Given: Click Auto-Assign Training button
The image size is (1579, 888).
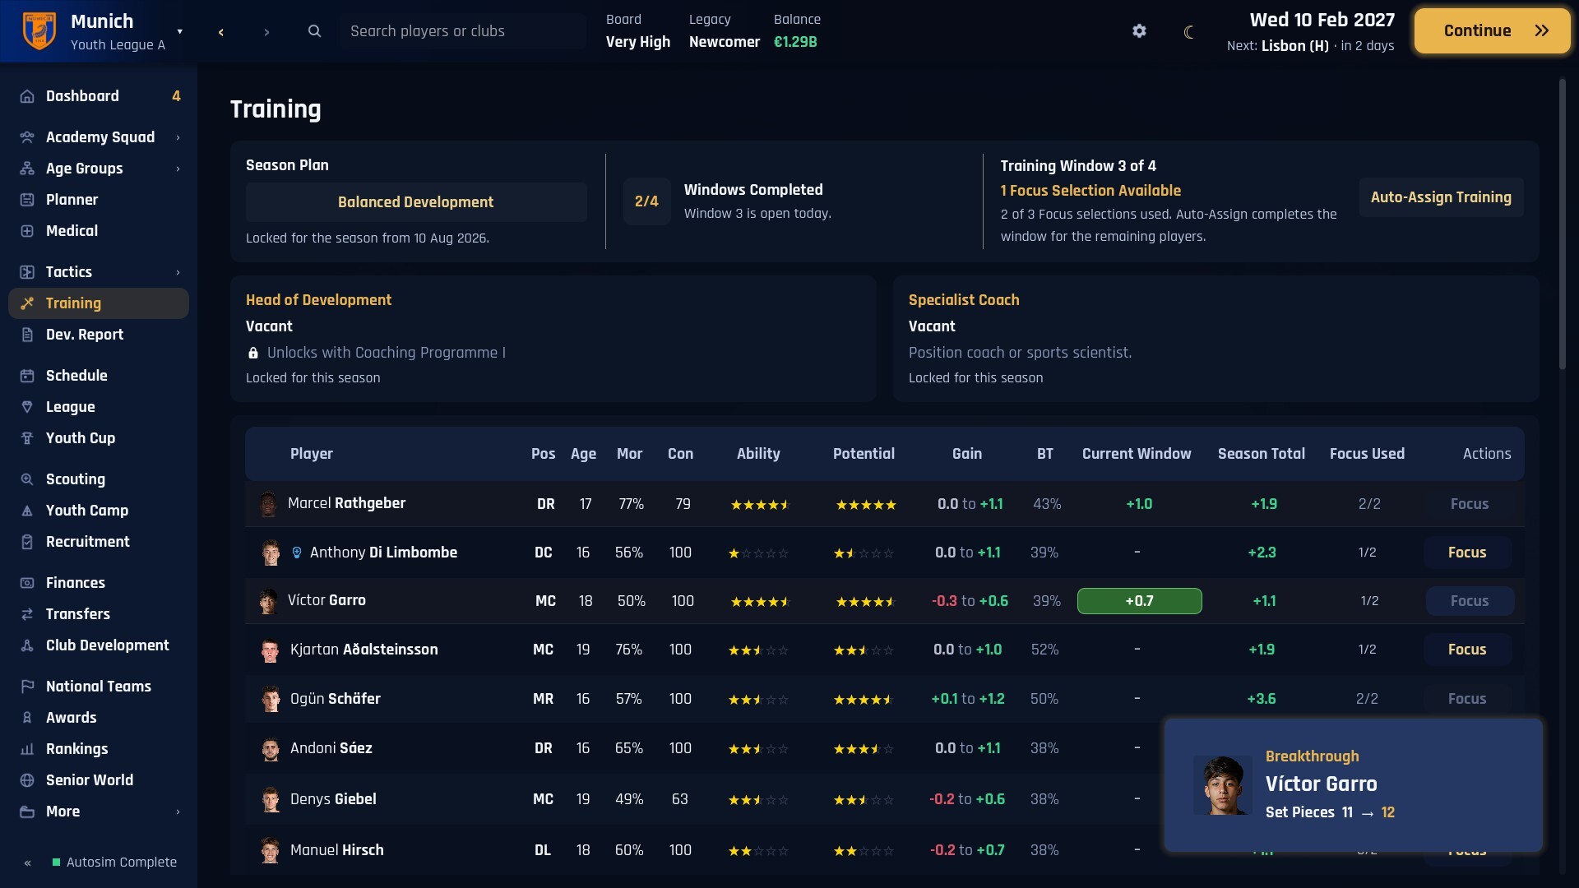Looking at the screenshot, I should (x=1441, y=197).
